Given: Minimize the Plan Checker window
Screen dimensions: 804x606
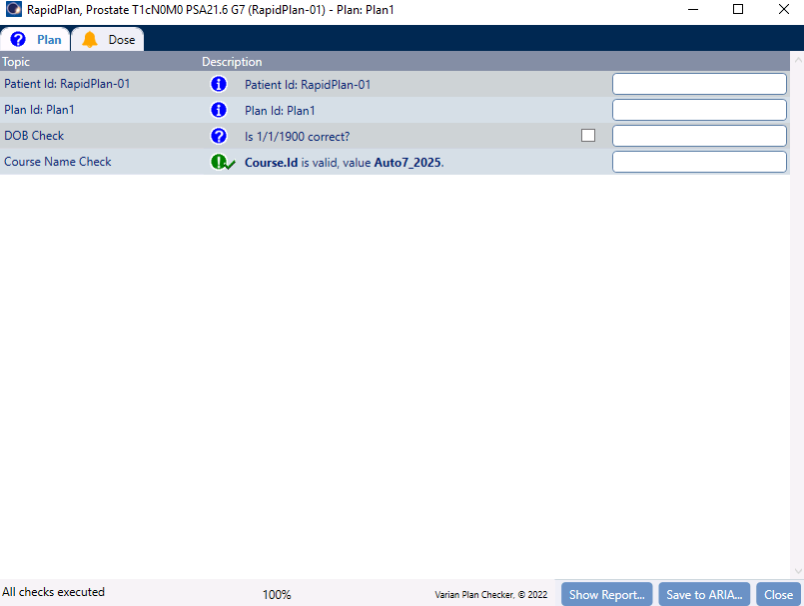Looking at the screenshot, I should (x=693, y=9).
